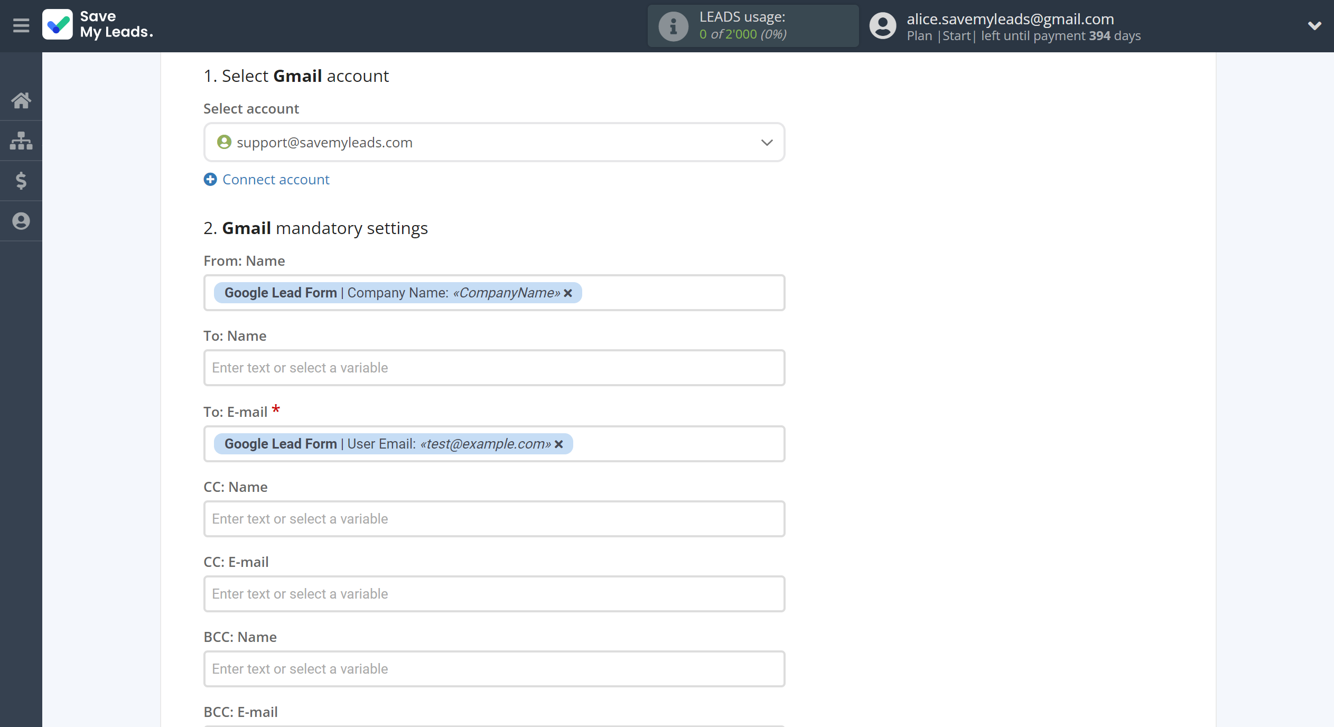The width and height of the screenshot is (1334, 727).
Task: Expand the account menu chevron in header
Action: coord(1314,25)
